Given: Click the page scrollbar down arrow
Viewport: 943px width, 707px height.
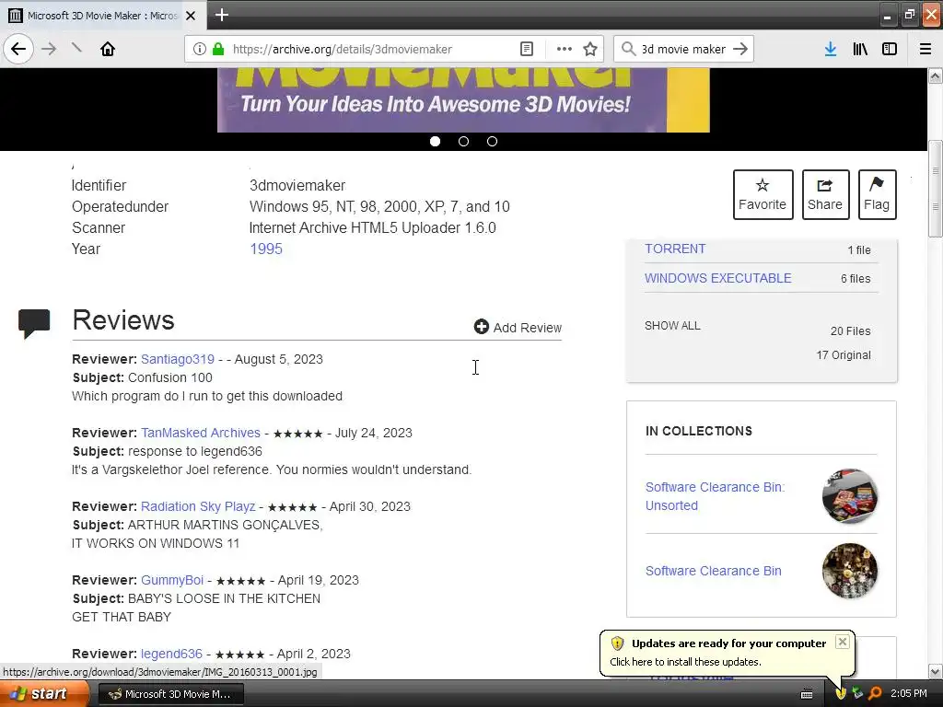Looking at the screenshot, I should click(x=936, y=671).
